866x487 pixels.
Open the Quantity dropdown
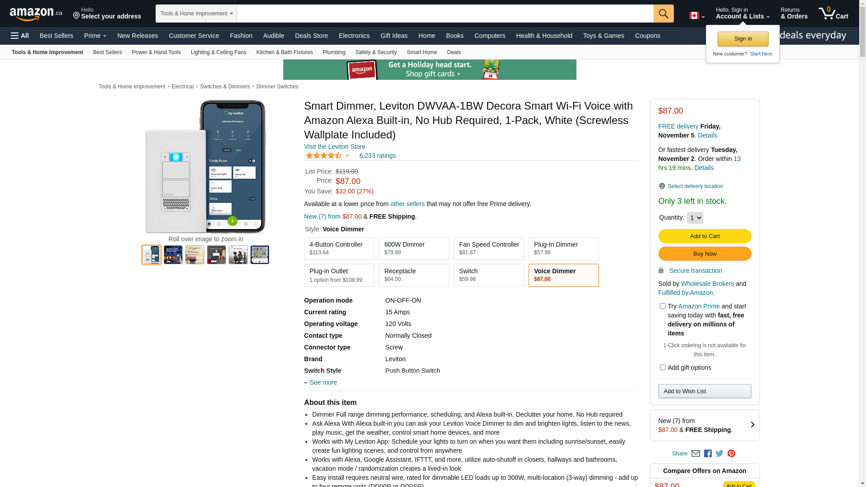pyautogui.click(x=695, y=218)
